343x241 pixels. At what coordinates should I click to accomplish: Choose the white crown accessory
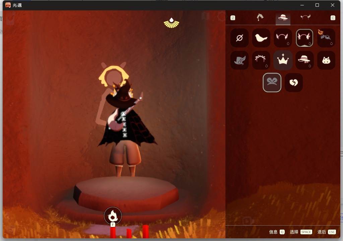coord(283,60)
